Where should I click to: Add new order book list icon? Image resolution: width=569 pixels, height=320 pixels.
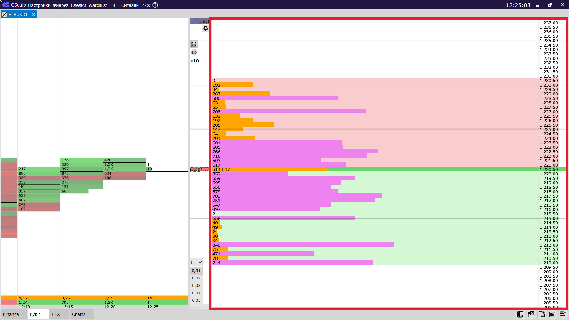click(562, 314)
